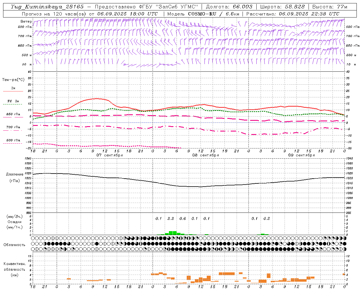
Task: Click the station title Yug_Kuminskaya_28165
Action: [x=47, y=7]
